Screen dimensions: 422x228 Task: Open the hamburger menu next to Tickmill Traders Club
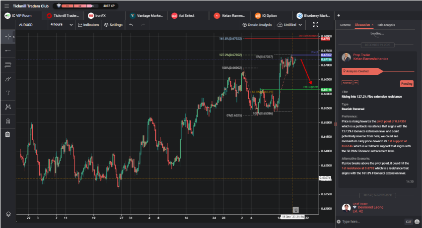click(x=7, y=6)
